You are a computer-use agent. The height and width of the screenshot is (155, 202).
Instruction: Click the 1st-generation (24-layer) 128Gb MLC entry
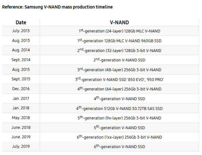119,31
